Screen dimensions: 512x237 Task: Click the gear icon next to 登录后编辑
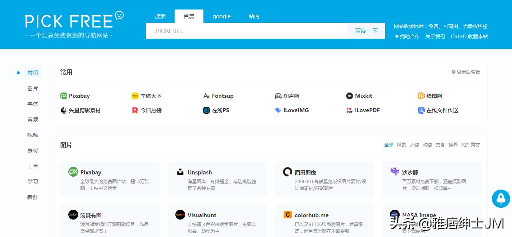[453, 72]
